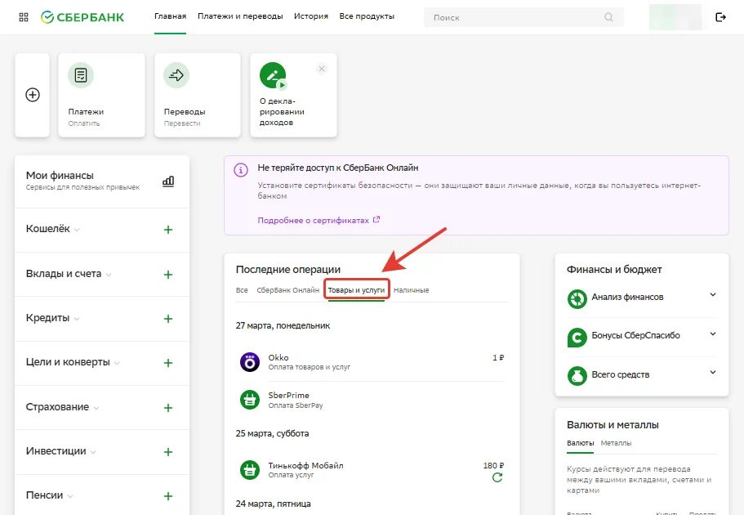Click the Всего средств money bag icon
744x515 pixels.
577,376
